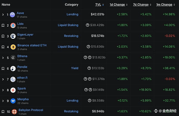
Task: Click the question mark beside Lido TVL
Action: coord(87,25)
